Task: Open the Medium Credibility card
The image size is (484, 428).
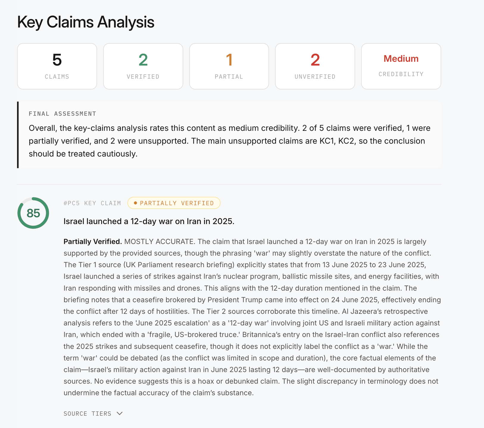Action: [x=401, y=66]
